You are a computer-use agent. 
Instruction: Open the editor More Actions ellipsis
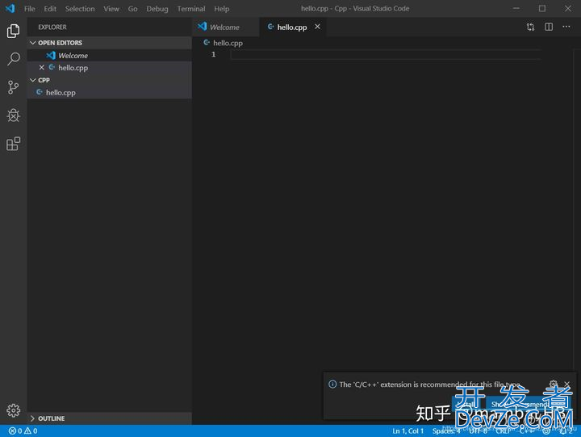coord(566,27)
